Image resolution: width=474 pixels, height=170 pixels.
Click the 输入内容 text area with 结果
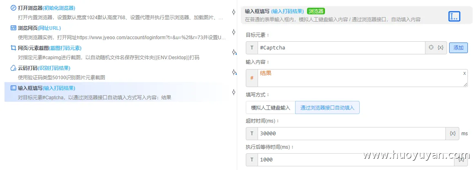pyautogui.click(x=363, y=78)
